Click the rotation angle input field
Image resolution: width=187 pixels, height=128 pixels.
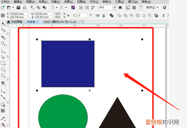[83, 15]
